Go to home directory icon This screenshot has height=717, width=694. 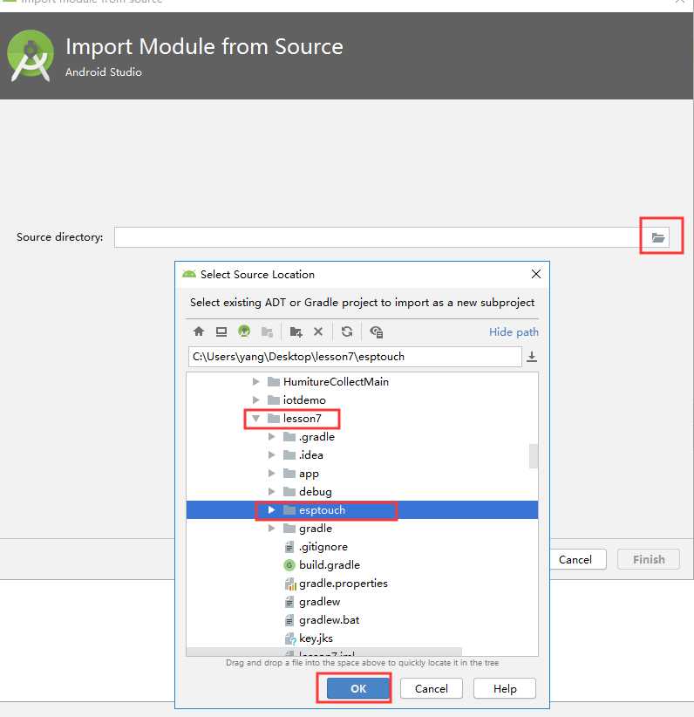(x=199, y=331)
